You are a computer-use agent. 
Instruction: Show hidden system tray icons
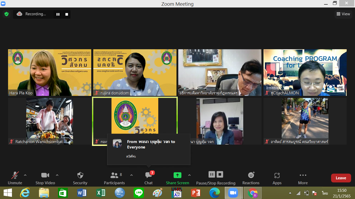coord(290,193)
